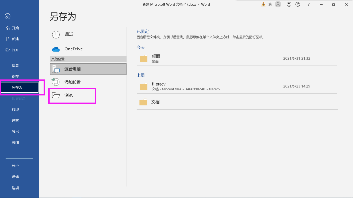Viewport: 353px width, 198px height.
Task: Click the smiley face feedback icon
Action: pyautogui.click(x=289, y=4)
